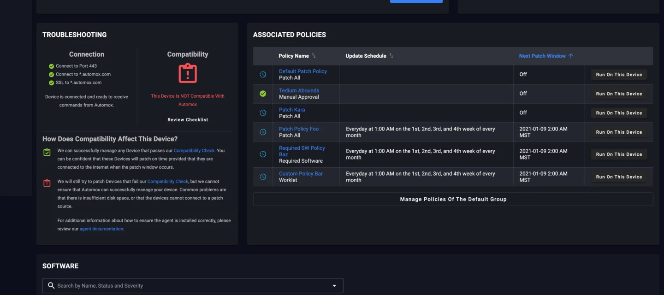The height and width of the screenshot is (295, 664).
Task: Click the clock status icon for Custom Policy Bar
Action: pyautogui.click(x=263, y=177)
